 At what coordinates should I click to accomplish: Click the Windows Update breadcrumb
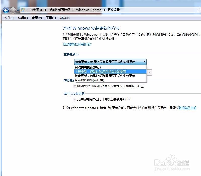click(x=88, y=10)
